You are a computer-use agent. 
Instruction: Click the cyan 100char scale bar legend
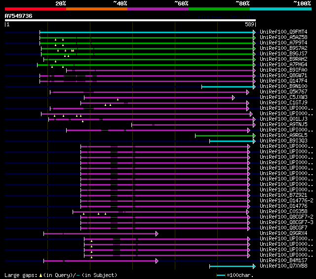[x=221, y=276]
